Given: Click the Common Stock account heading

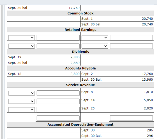Looking at the screenshot, I should pyautogui.click(x=80, y=13).
